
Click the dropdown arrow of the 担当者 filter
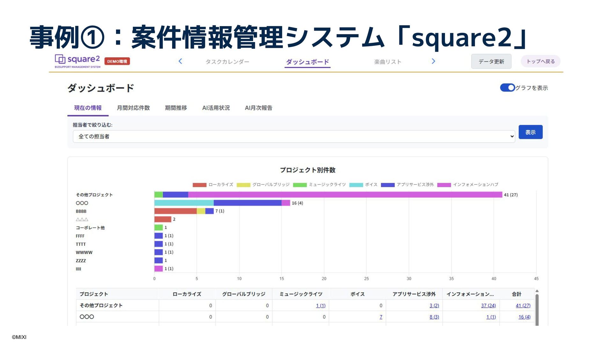(x=512, y=136)
